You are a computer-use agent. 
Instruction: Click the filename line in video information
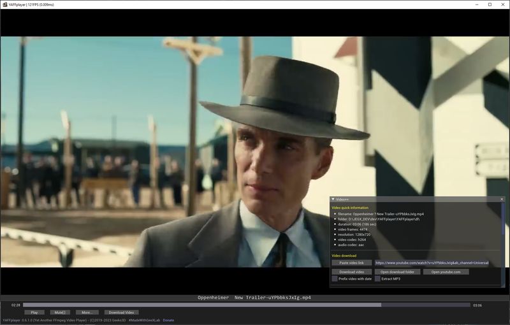coord(381,214)
